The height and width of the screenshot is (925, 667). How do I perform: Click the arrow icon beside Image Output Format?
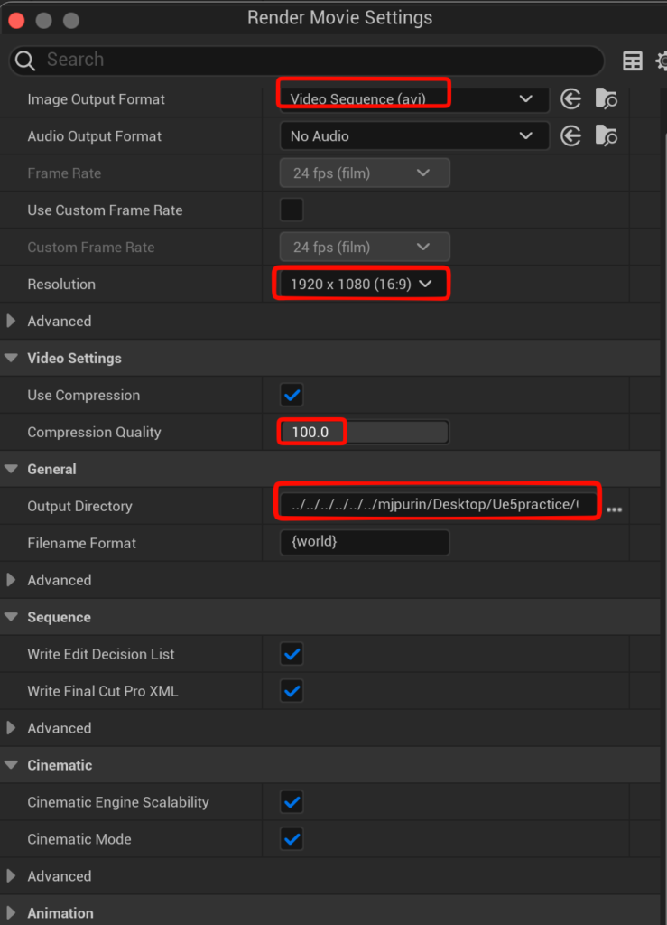click(570, 98)
